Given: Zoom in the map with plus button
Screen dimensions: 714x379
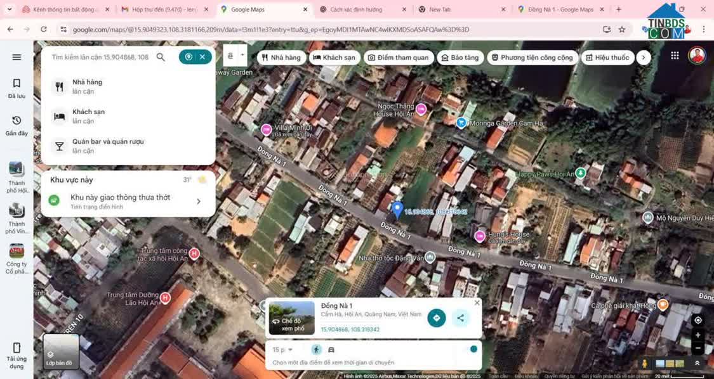Looking at the screenshot, I should click(x=697, y=335).
